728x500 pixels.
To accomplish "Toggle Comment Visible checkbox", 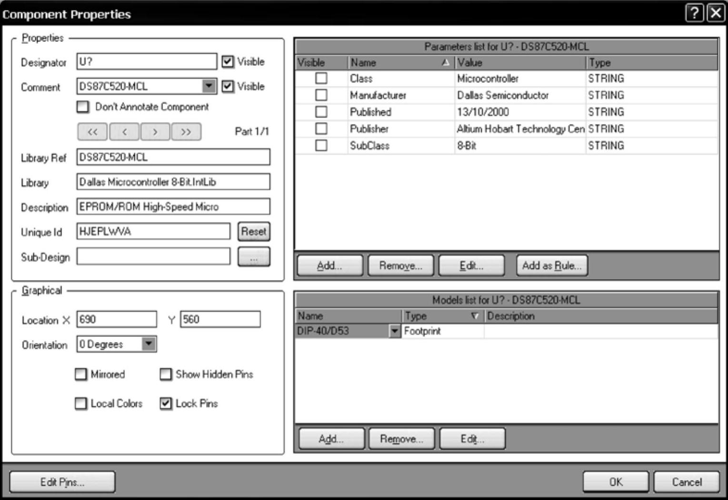I will 228,86.
